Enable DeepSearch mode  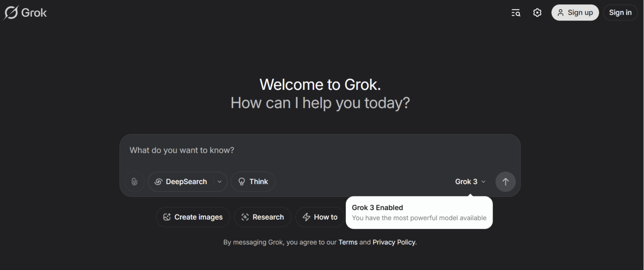[180, 182]
